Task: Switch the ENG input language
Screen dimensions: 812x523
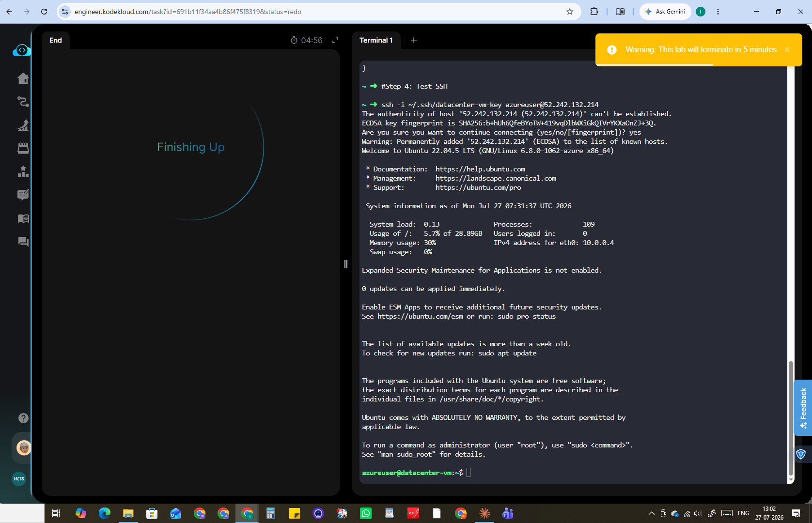Action: [743, 513]
